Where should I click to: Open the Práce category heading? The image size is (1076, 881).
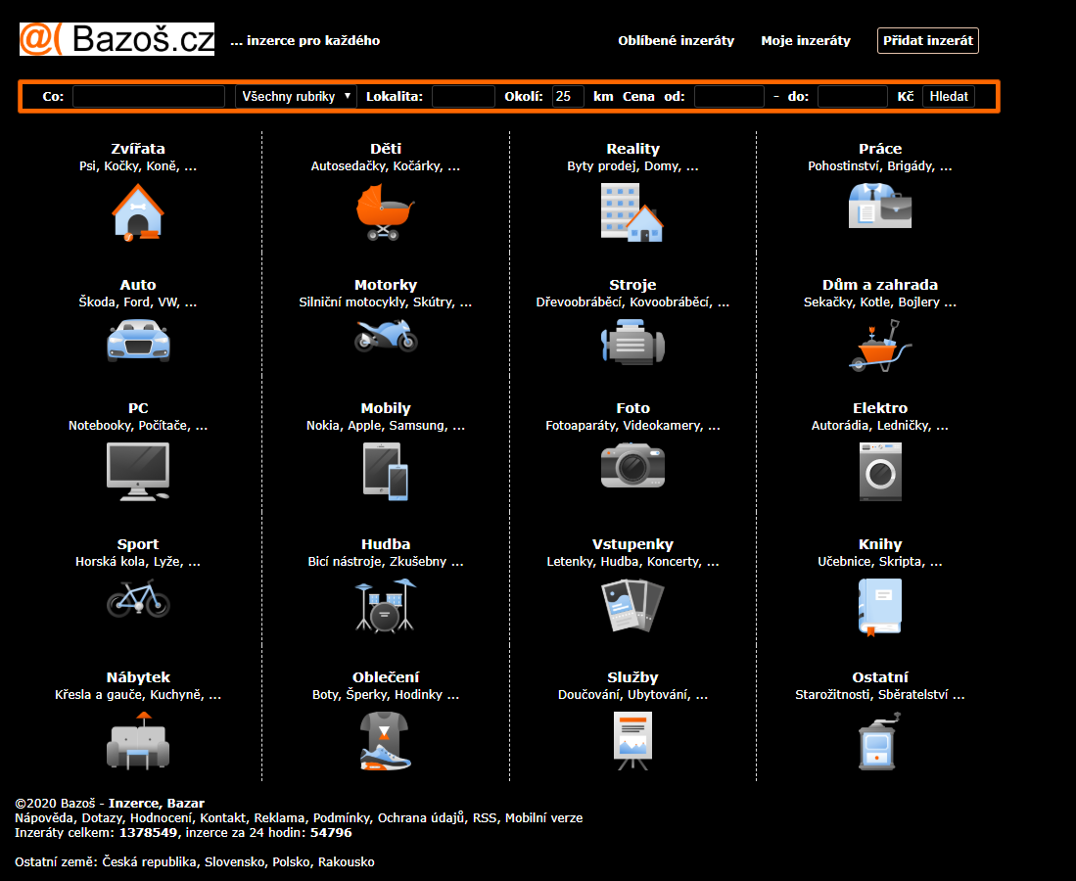[880, 149]
